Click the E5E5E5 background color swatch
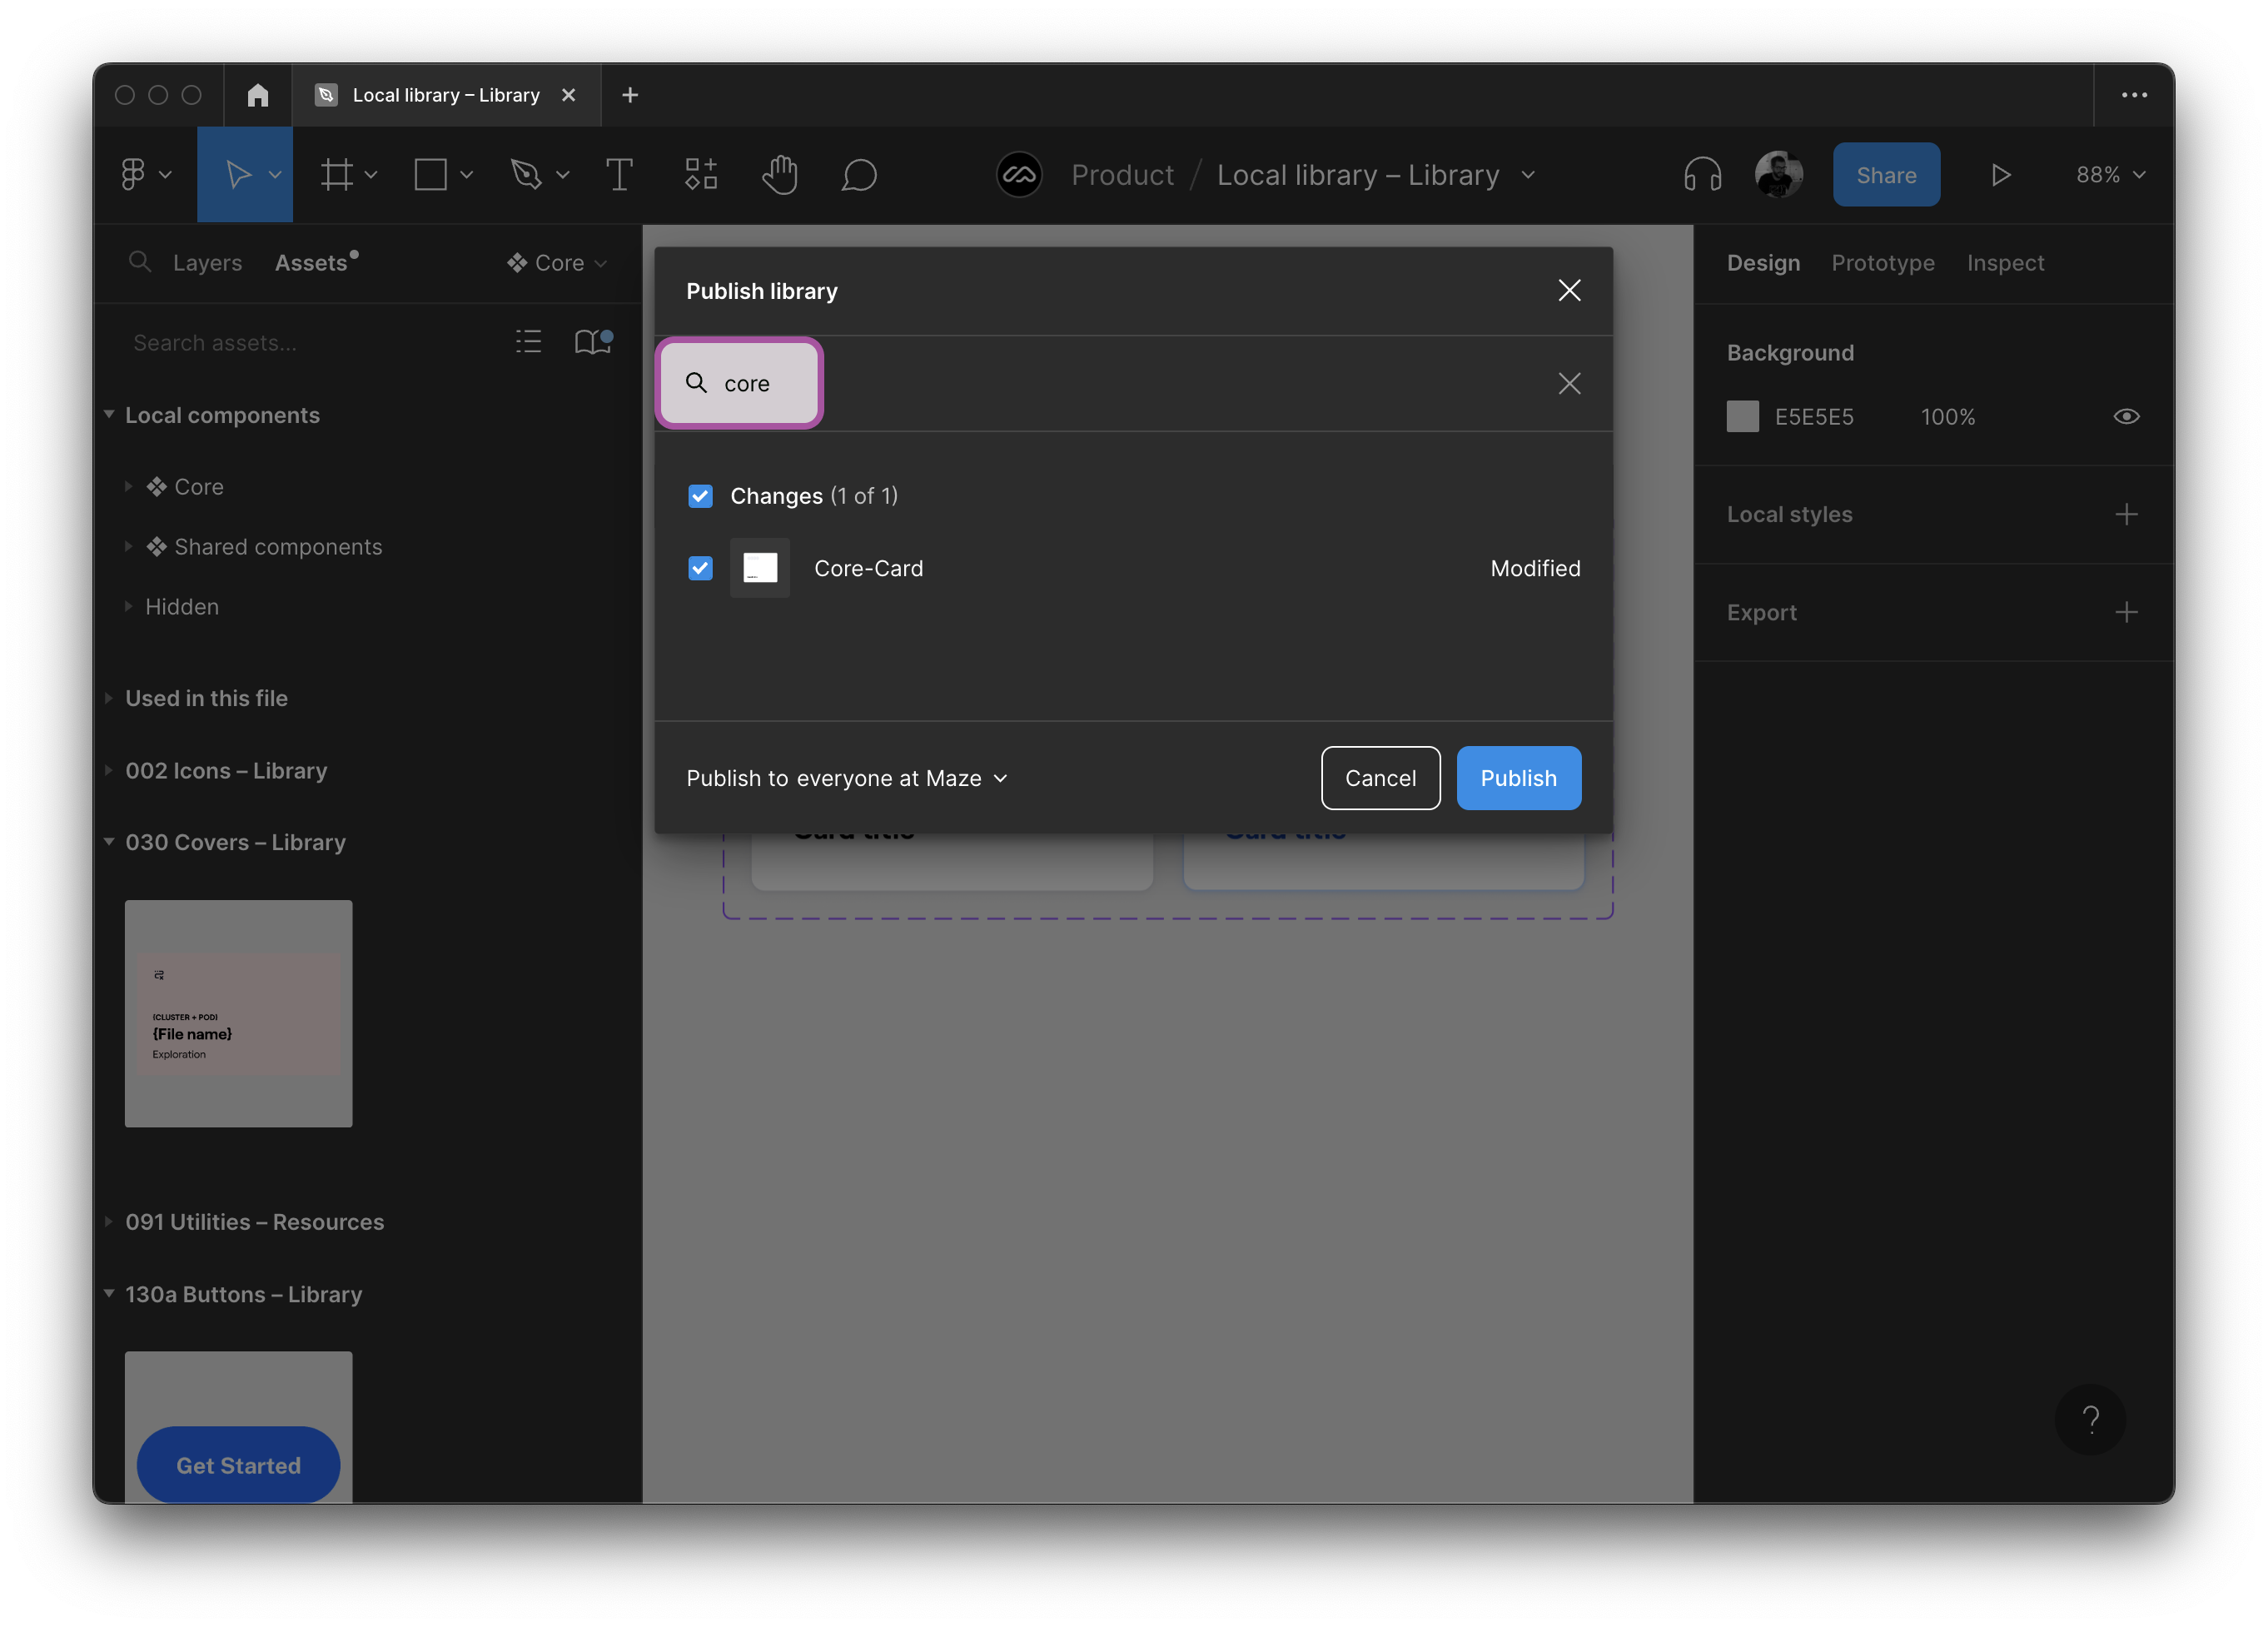This screenshot has width=2268, height=1627. (x=1742, y=416)
